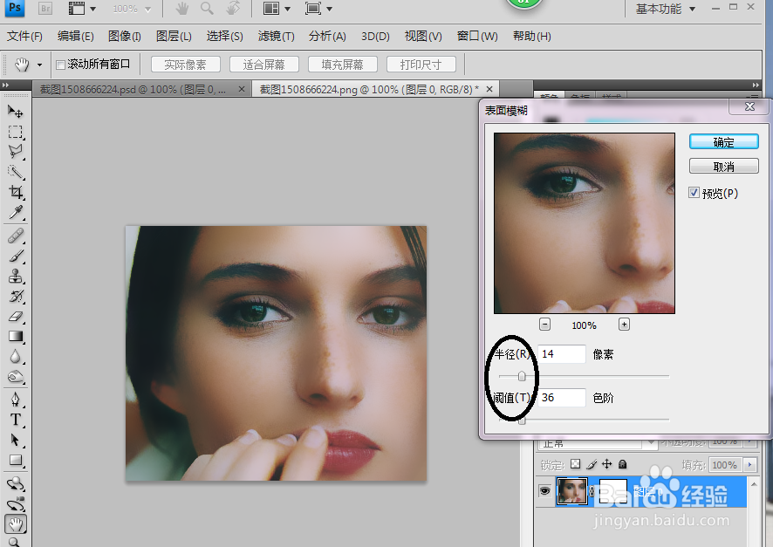Screen dimensions: 773x547
Task: Open the 基本功能 workspace dropdown
Action: tap(665, 9)
